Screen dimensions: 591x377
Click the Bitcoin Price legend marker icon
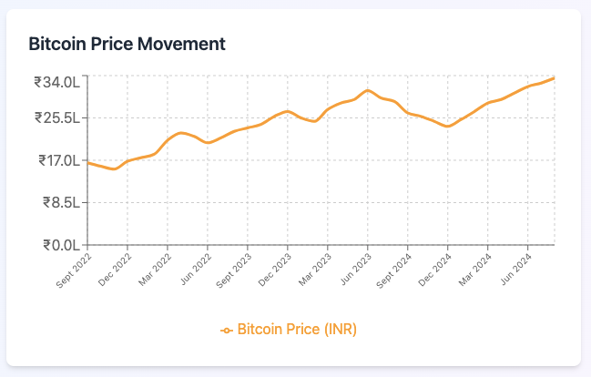point(226,330)
